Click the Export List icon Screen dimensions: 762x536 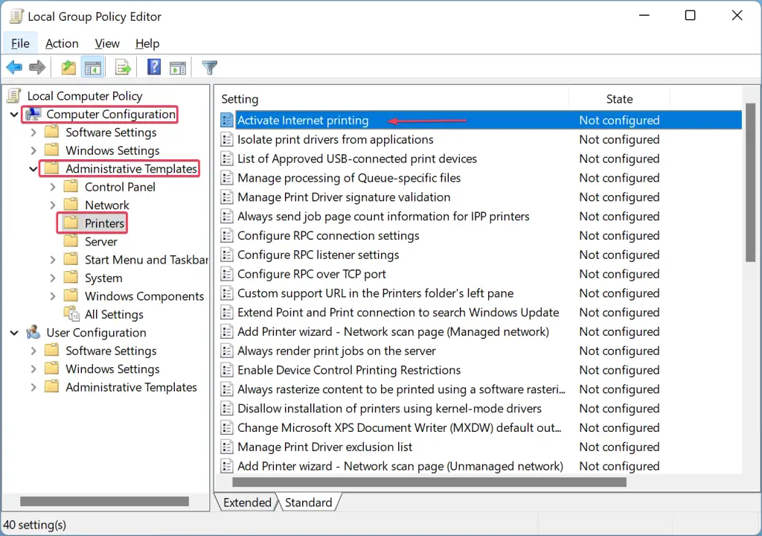(122, 67)
